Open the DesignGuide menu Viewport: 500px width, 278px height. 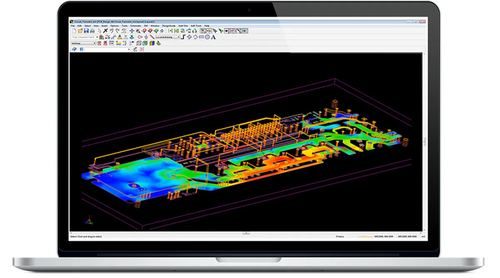click(x=168, y=26)
